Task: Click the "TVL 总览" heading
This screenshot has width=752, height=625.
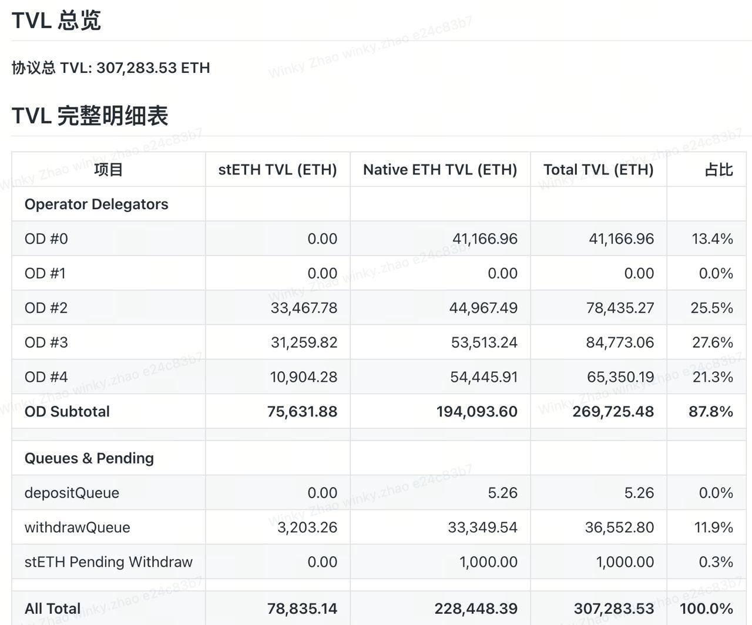Action: click(56, 21)
